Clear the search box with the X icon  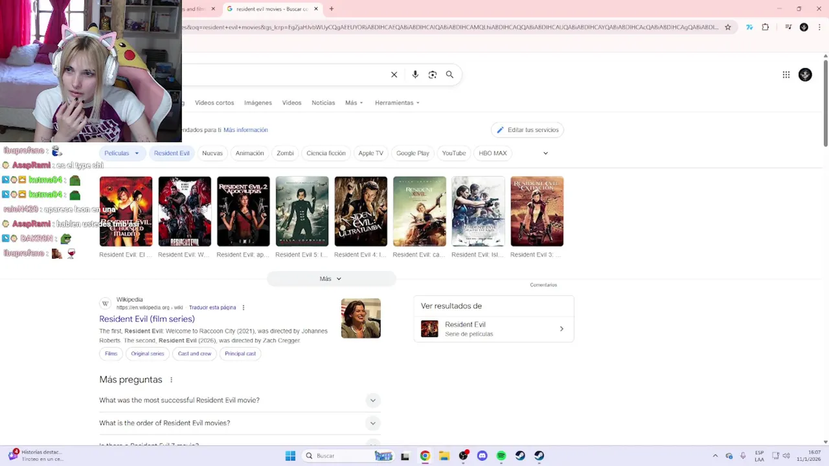click(394, 74)
